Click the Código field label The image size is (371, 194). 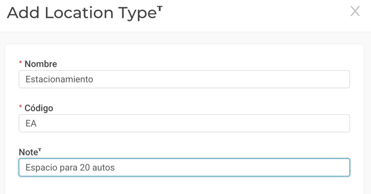[39, 108]
